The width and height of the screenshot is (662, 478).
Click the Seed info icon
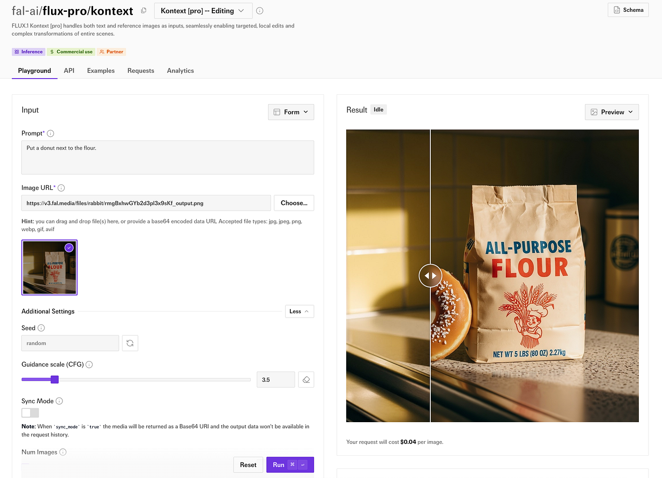41,328
